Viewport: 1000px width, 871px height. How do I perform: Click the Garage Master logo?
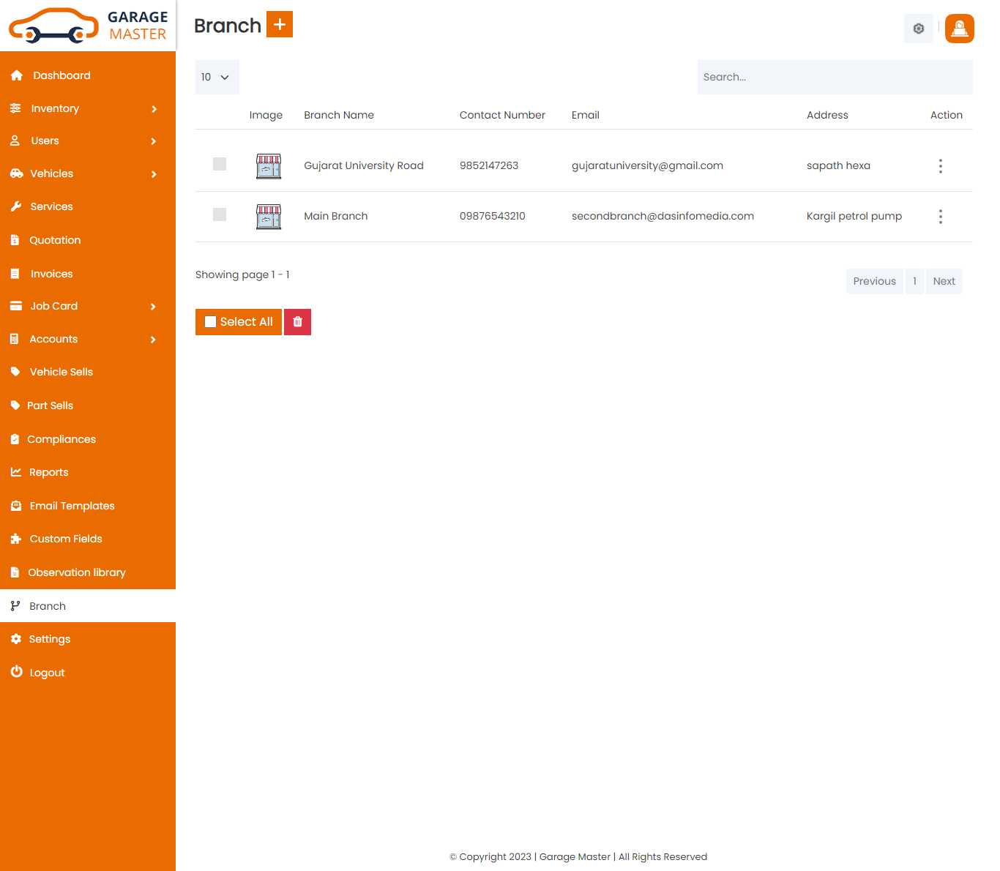(x=88, y=26)
